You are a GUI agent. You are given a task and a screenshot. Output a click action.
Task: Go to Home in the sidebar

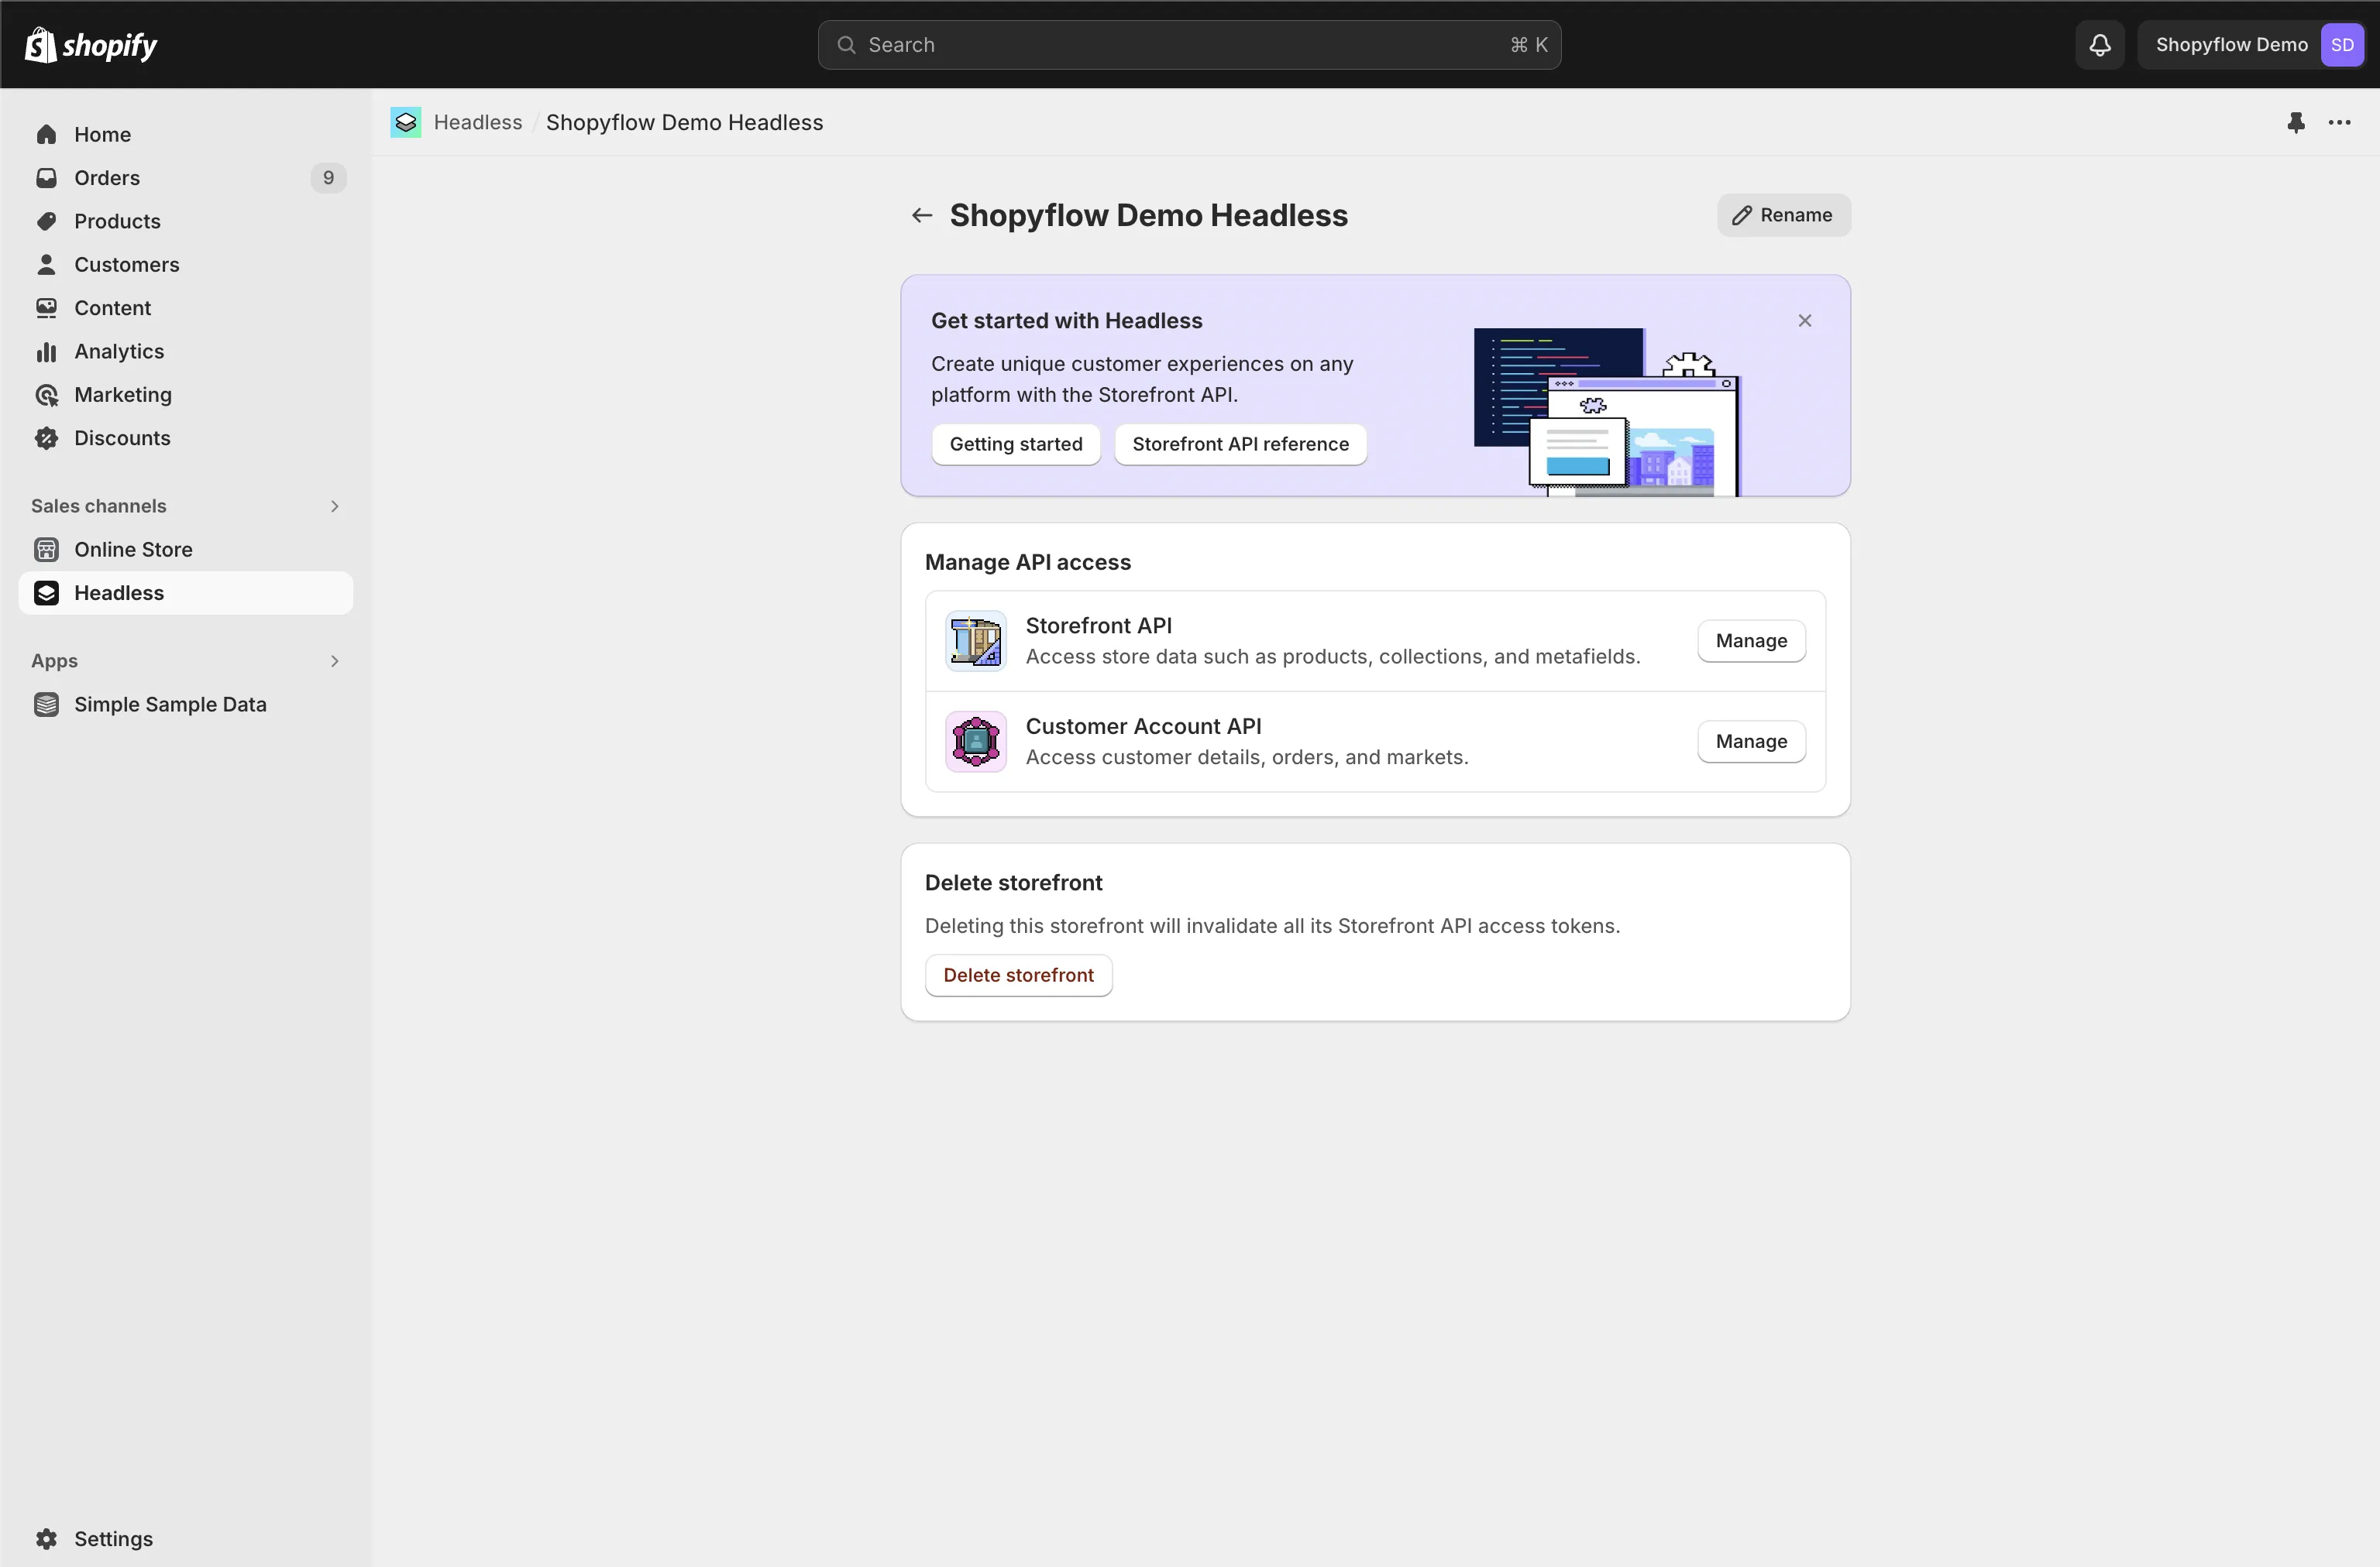click(186, 135)
